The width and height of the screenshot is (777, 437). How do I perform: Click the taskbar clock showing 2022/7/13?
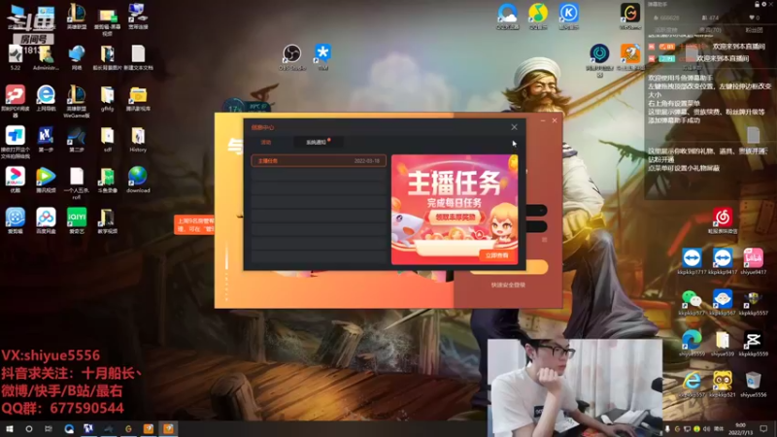[742, 429]
